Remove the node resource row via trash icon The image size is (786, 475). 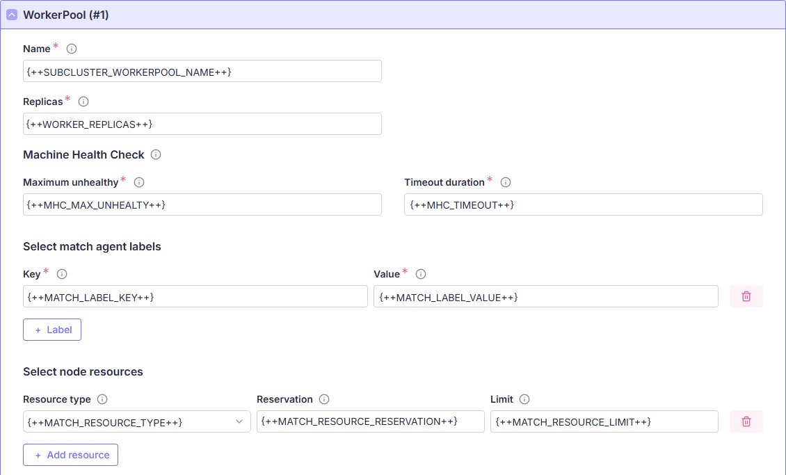(x=746, y=421)
